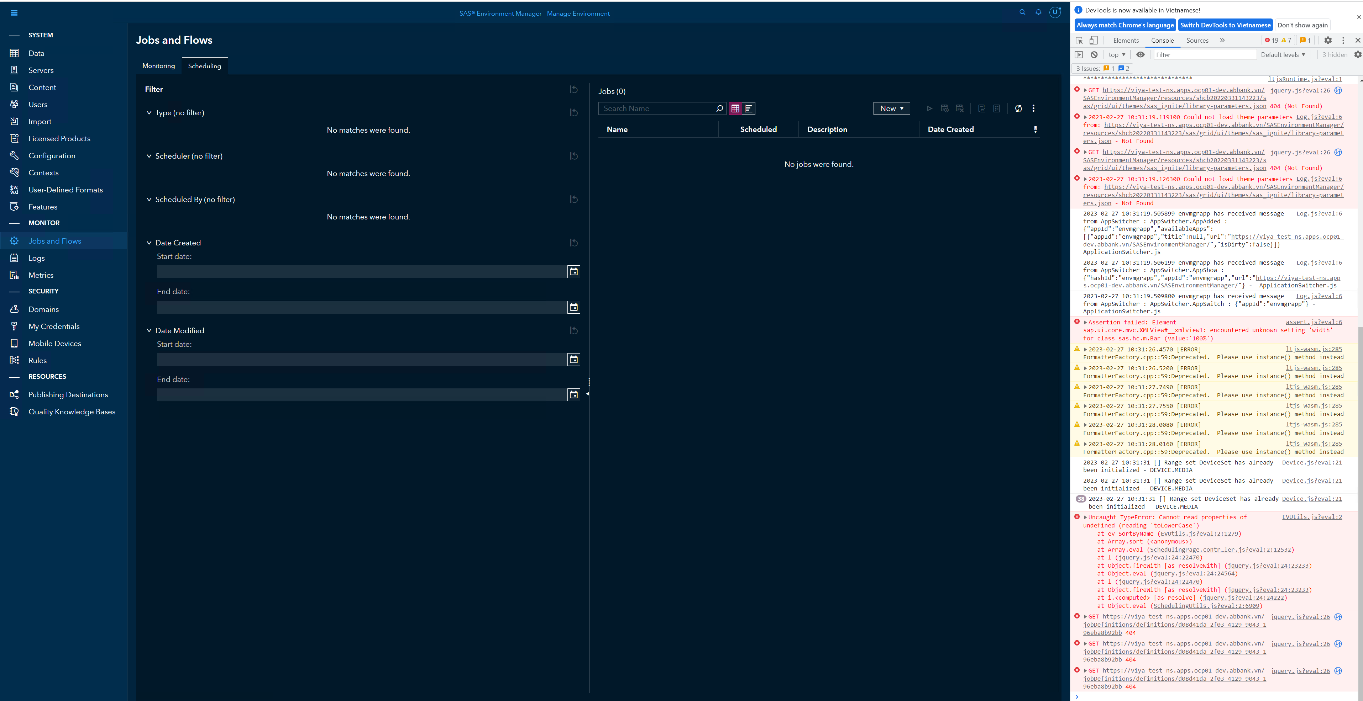Viewport: 1363px width, 701px height.
Task: Click Switch DevTools to Vietnamese
Action: tap(1225, 25)
